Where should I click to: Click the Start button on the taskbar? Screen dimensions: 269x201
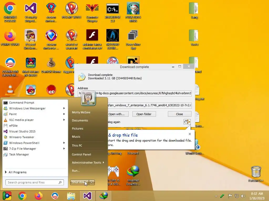coord(7,196)
